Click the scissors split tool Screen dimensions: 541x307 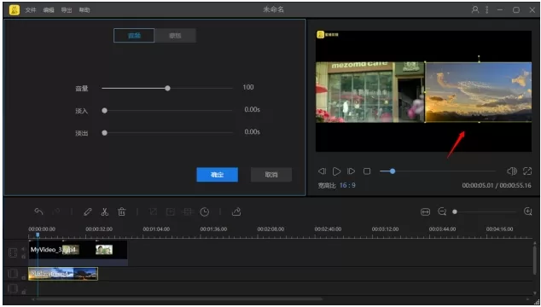click(x=105, y=211)
